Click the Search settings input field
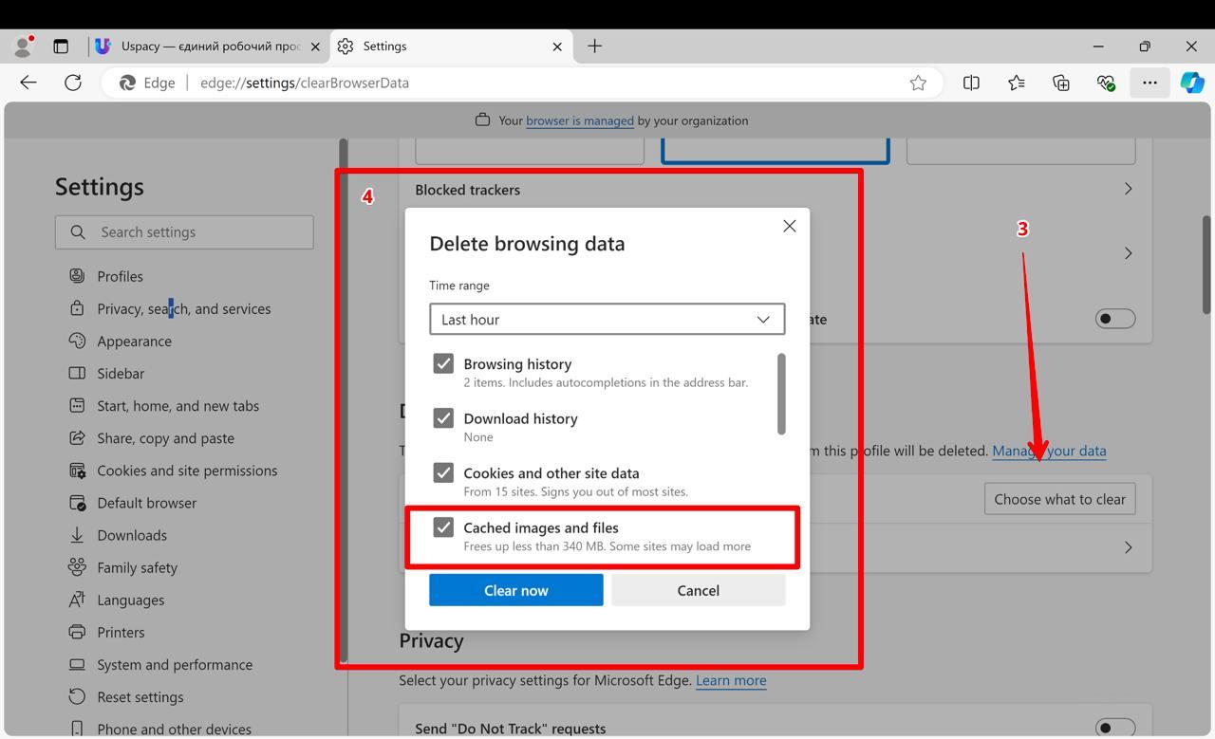 (184, 232)
